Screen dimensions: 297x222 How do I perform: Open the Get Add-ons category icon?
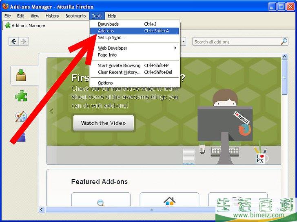click(x=21, y=75)
